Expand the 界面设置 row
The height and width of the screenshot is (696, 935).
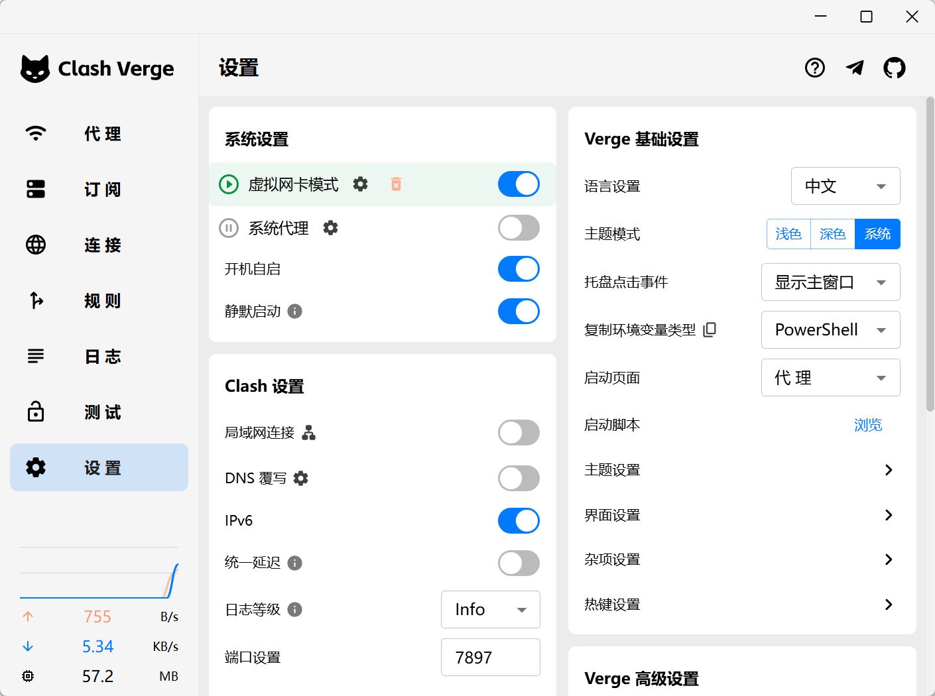click(x=742, y=515)
